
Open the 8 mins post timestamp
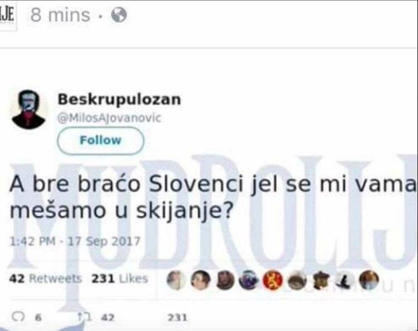pyautogui.click(x=60, y=15)
